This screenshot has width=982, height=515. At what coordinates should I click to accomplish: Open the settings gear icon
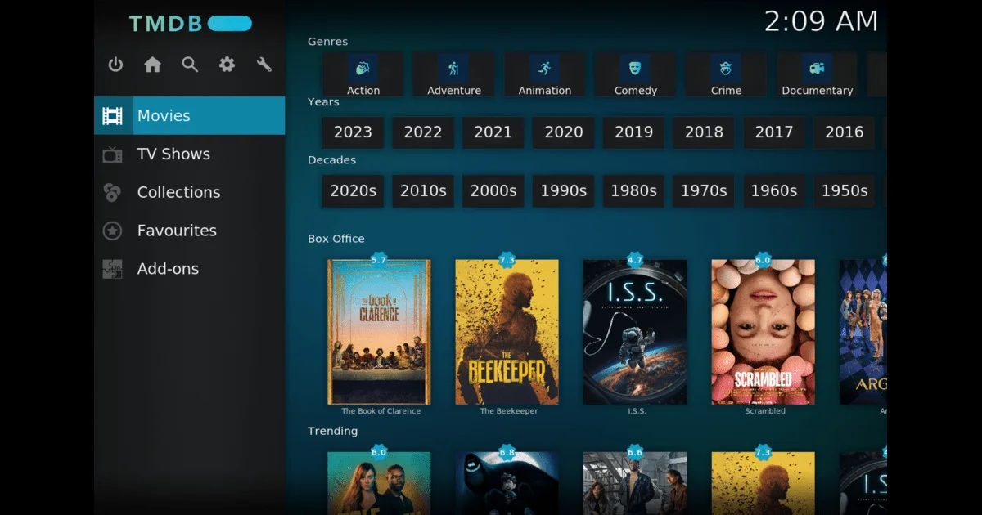[x=227, y=65]
